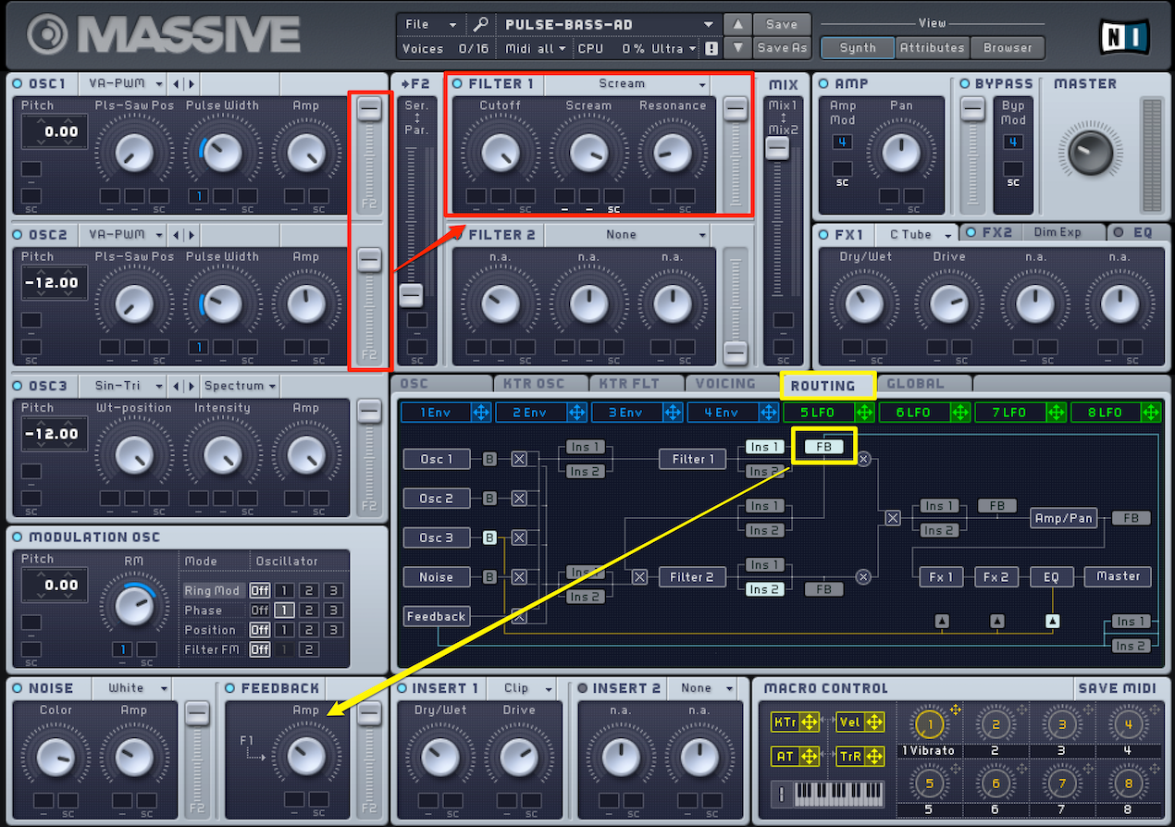Click the Save button

(x=782, y=25)
